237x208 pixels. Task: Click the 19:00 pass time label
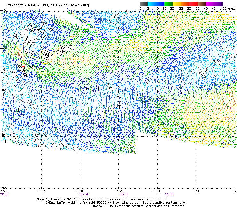point(169,194)
